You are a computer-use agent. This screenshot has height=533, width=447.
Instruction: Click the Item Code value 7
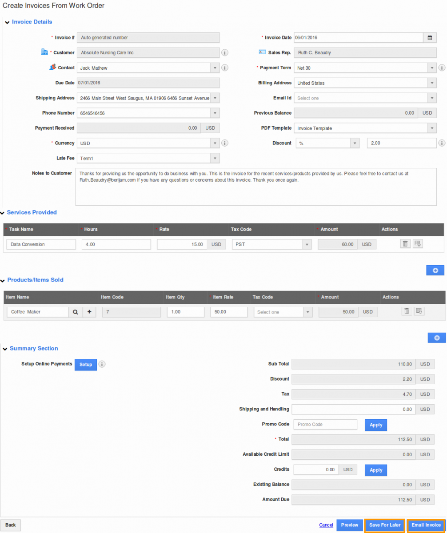pos(131,312)
